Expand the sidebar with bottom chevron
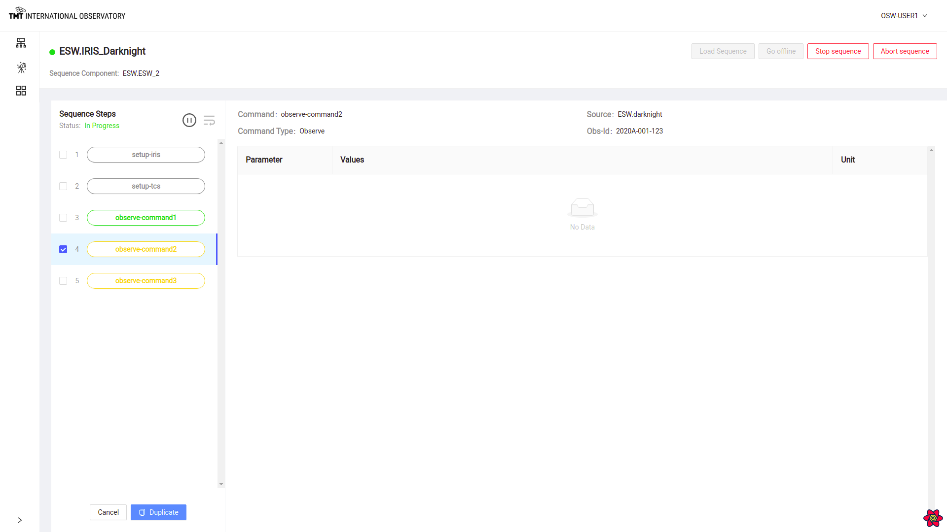The height and width of the screenshot is (532, 947). [20, 520]
